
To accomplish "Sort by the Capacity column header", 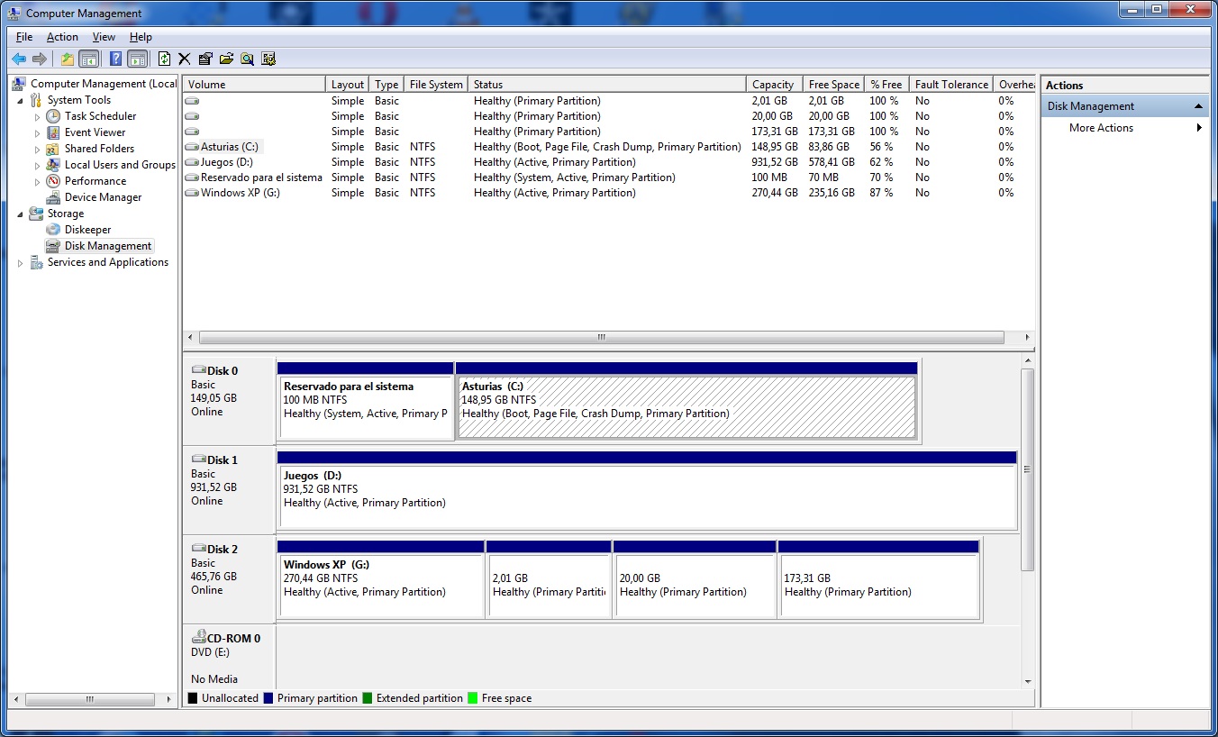I will tap(775, 84).
